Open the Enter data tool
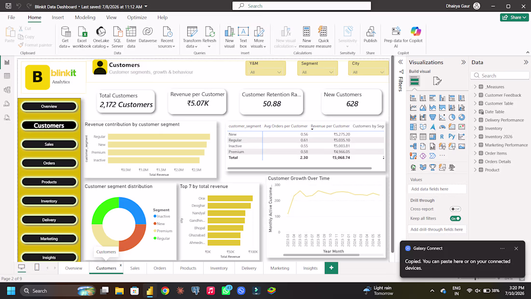Screen dimensions: 531x299 point(131,37)
